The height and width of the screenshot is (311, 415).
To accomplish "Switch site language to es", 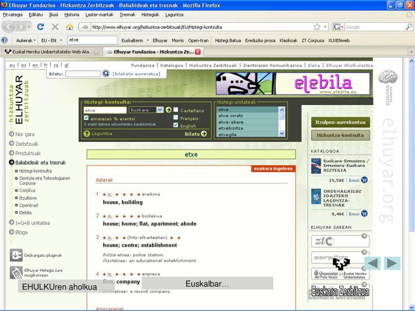I will pyautogui.click(x=24, y=65).
